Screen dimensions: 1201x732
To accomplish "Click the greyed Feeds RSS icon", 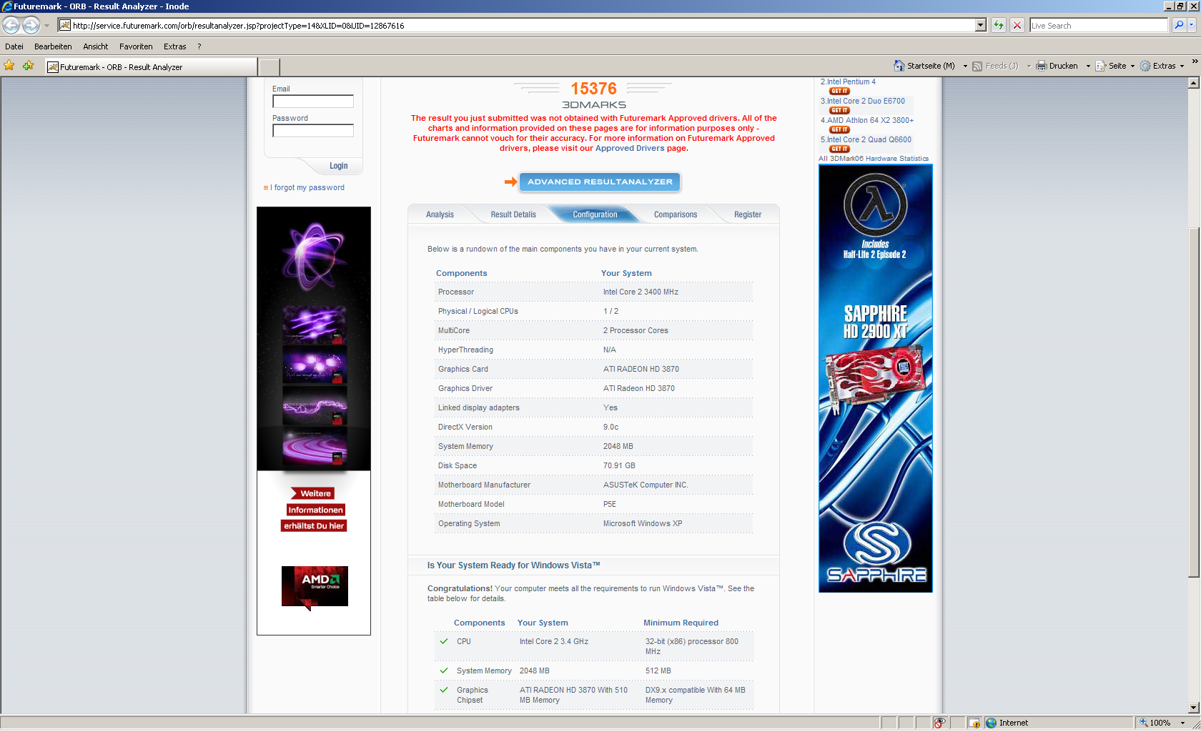I will pos(977,66).
